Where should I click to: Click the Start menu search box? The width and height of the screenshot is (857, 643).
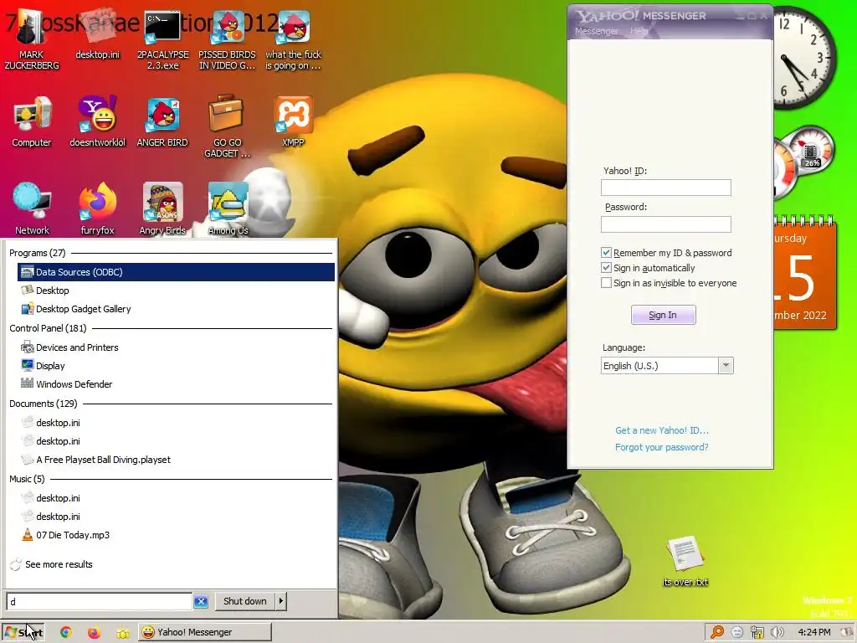coord(100,601)
